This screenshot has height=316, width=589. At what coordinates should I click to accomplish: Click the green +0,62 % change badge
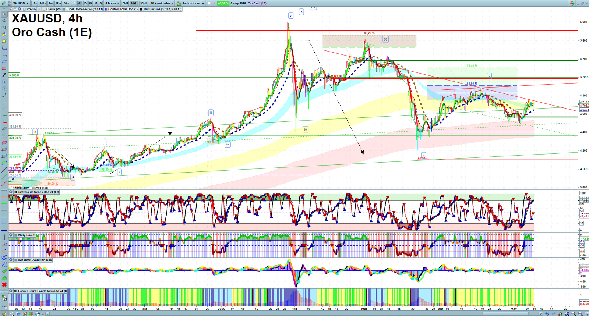click(x=223, y=3)
